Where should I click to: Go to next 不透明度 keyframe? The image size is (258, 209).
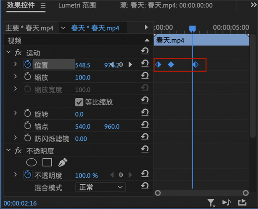[x=130, y=175]
